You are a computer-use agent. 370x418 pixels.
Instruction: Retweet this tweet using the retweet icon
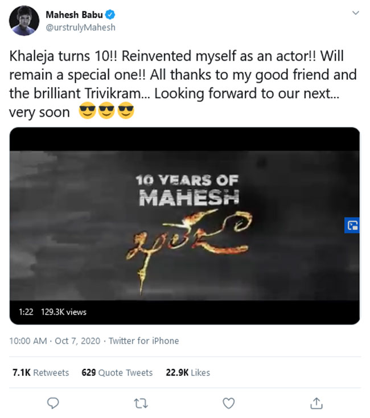[141, 403]
